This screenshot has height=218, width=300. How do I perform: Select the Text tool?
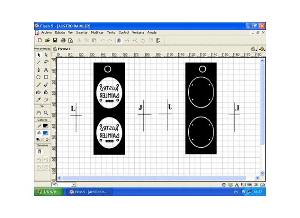pyautogui.click(x=46, y=69)
